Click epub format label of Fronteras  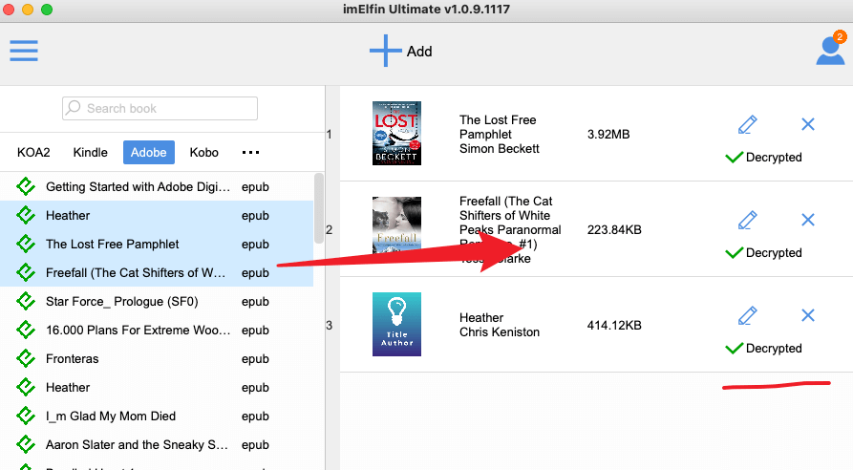point(255,359)
